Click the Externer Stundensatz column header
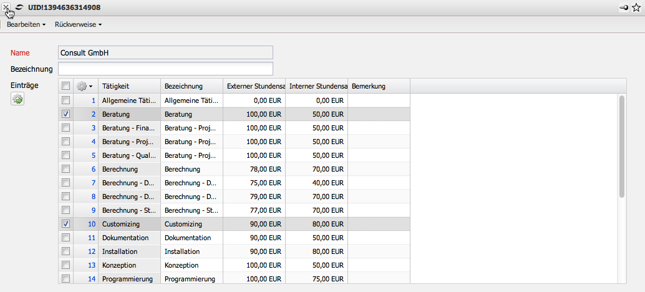This screenshot has height=292, width=645. pyautogui.click(x=255, y=86)
